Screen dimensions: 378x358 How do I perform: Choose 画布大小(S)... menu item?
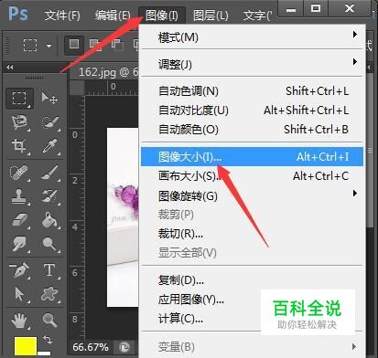[x=253, y=176]
